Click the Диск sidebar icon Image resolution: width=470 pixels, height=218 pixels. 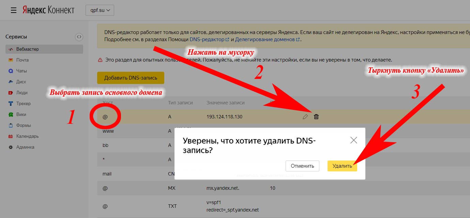pyautogui.click(x=11, y=82)
